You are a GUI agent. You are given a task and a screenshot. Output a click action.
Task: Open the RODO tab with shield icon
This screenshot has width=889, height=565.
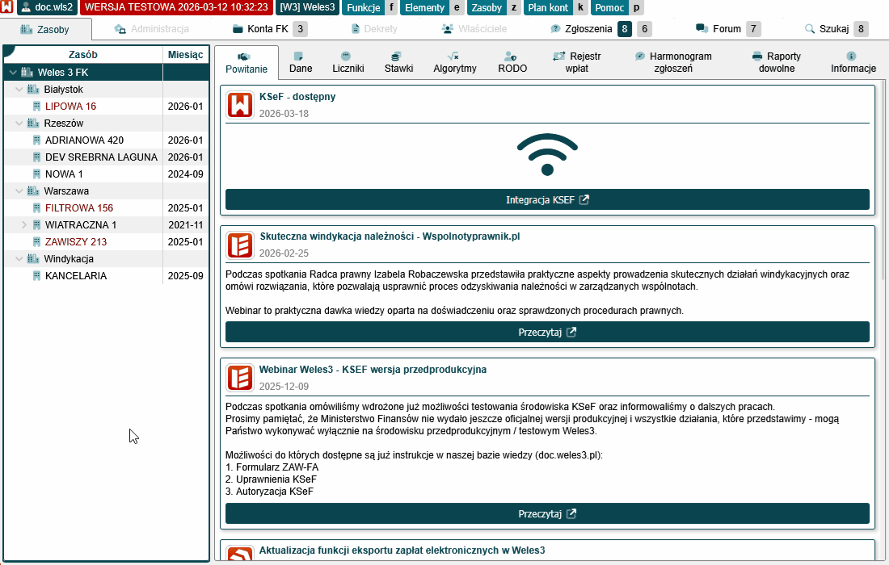tap(512, 62)
